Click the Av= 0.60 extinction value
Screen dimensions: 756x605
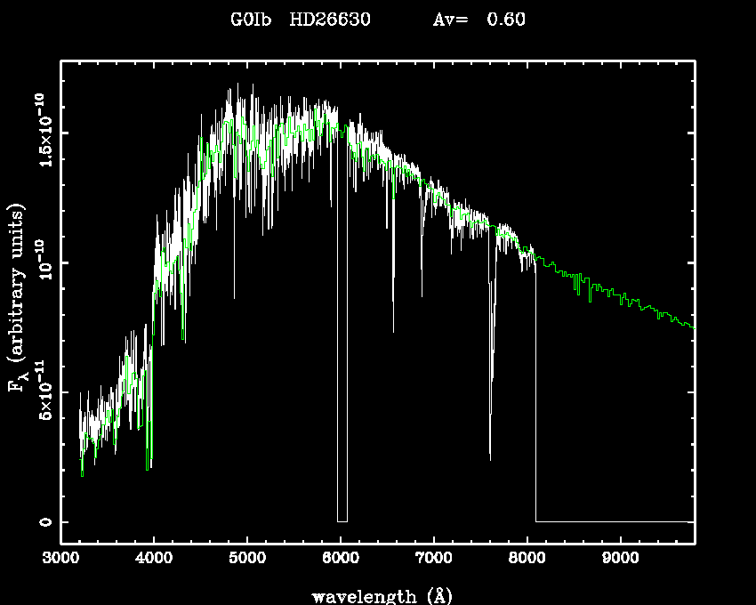(479, 20)
